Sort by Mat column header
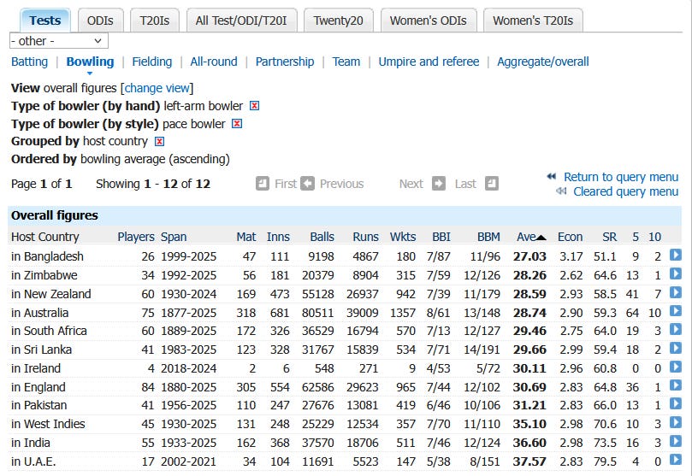Viewport: 692px width, 476px height. pyautogui.click(x=246, y=237)
